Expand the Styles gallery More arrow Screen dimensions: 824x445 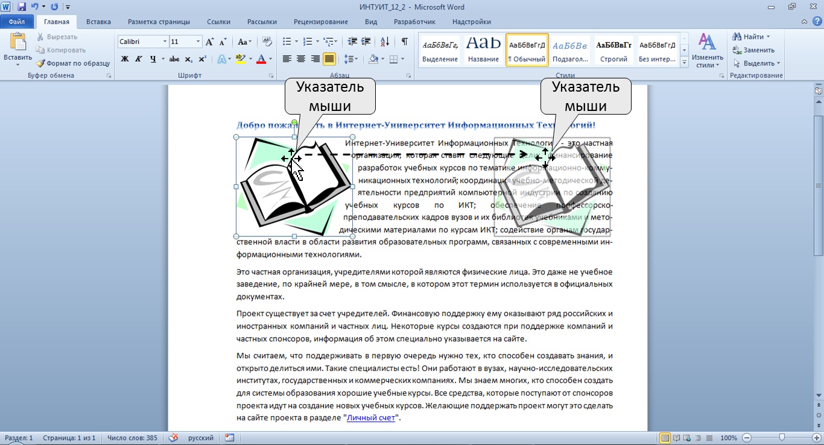684,62
